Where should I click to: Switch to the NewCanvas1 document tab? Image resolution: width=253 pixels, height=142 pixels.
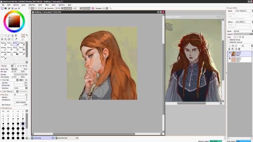67,138
